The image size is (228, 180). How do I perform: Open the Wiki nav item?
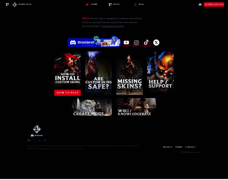[x=139, y=4]
